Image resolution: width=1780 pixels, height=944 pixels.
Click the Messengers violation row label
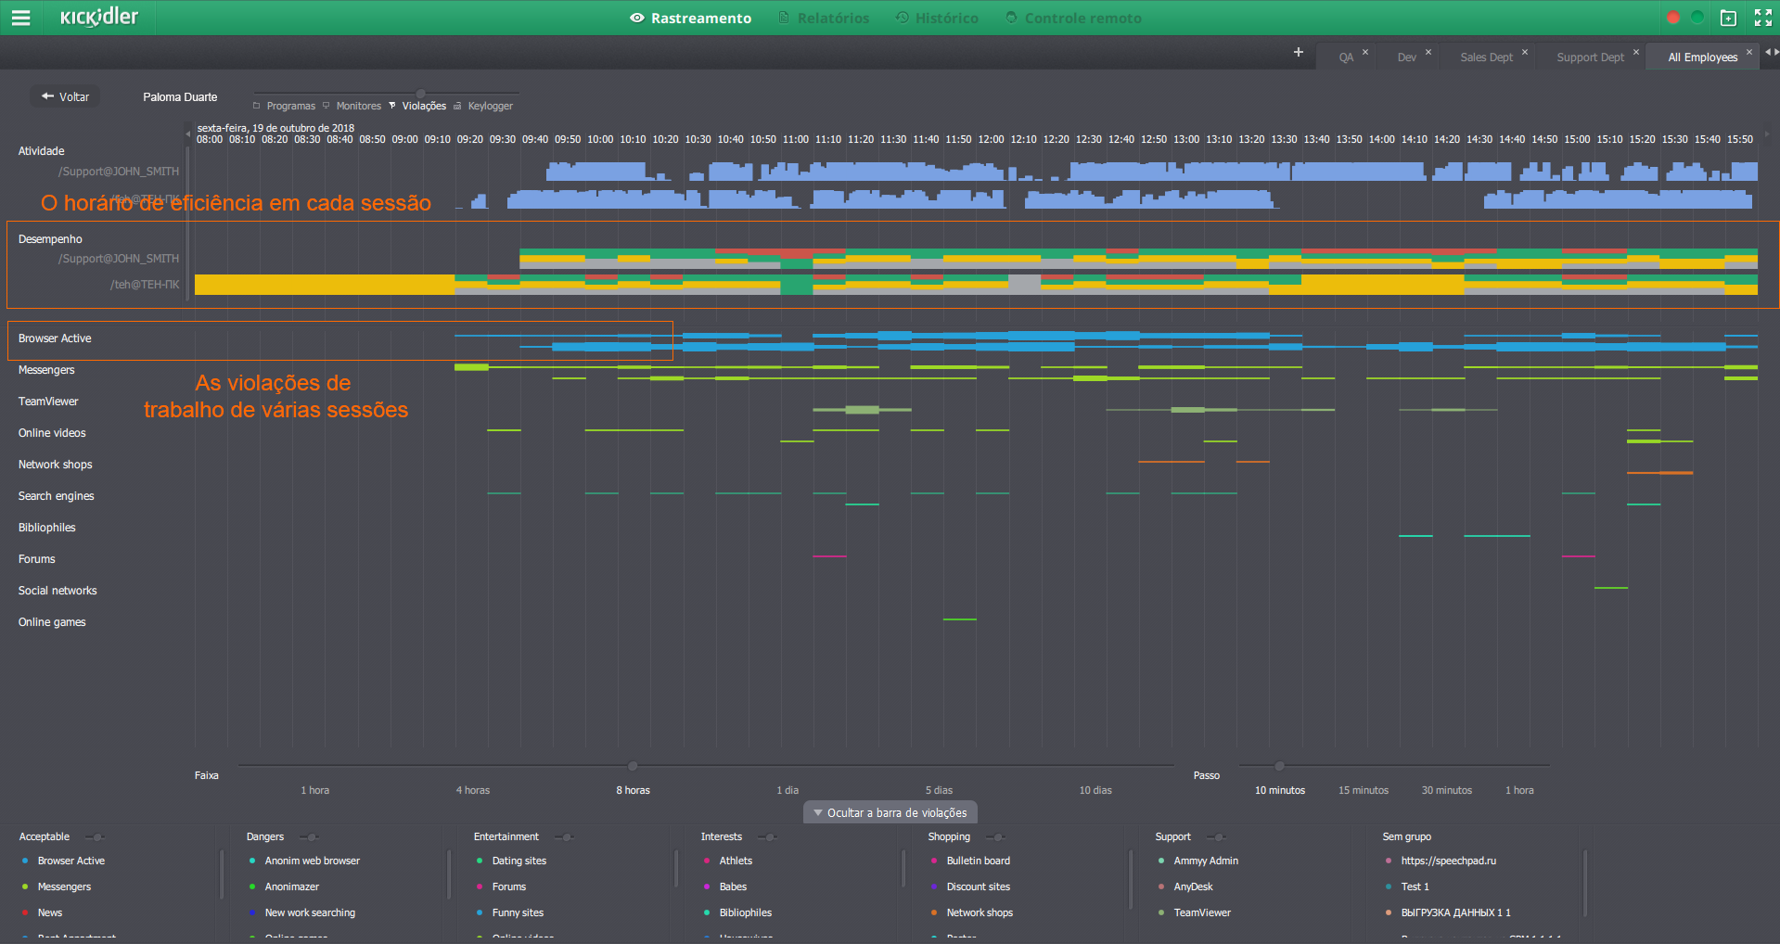click(46, 370)
